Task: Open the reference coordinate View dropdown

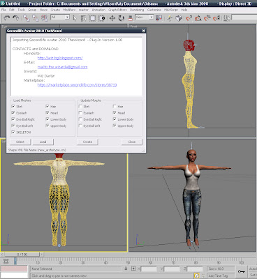Action: pos(145,17)
